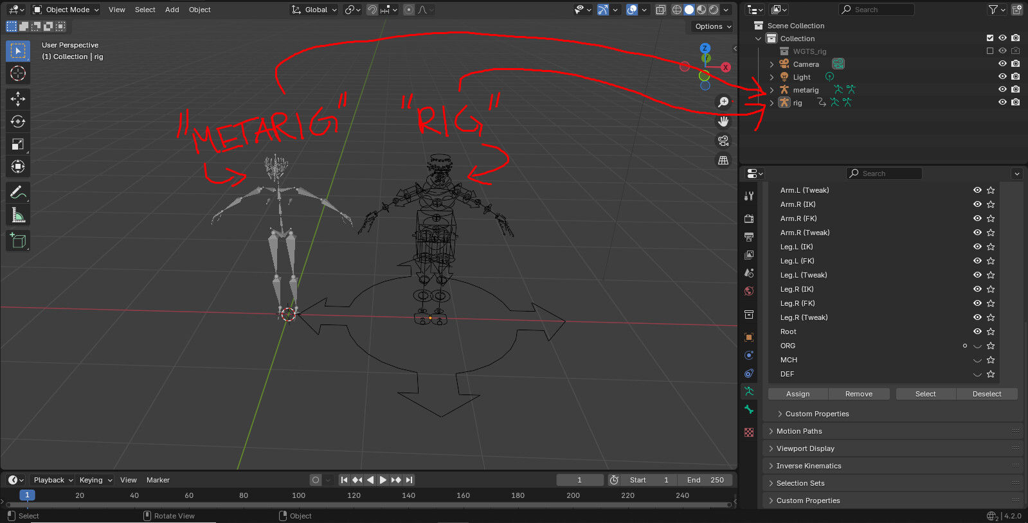The image size is (1028, 523).
Task: Star the ORG bone collection as solo
Action: click(991, 346)
